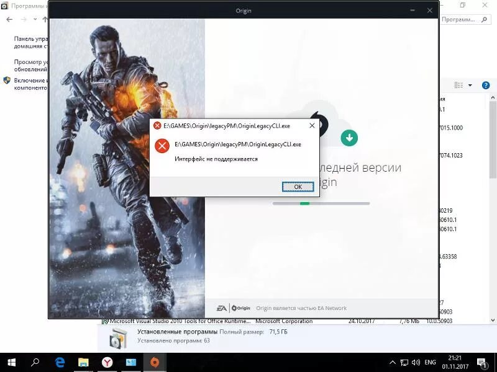Switch to Control Panel taskbar window
This screenshot has width=497, height=372.
tap(131, 362)
